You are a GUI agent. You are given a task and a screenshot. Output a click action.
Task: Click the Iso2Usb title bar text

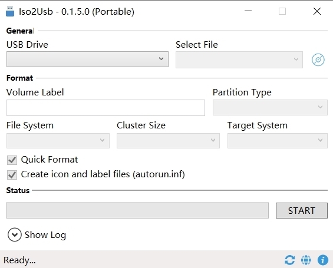click(x=77, y=11)
